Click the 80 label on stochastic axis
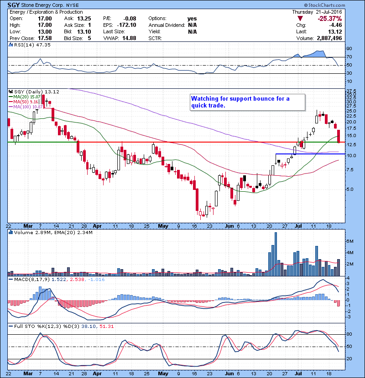This screenshot has width=365, height=378. tap(349, 334)
